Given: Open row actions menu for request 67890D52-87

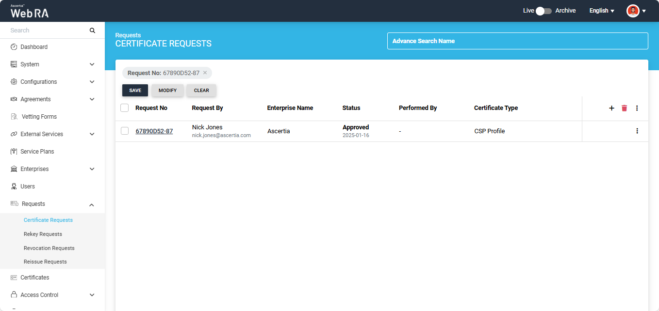Looking at the screenshot, I should tap(637, 131).
